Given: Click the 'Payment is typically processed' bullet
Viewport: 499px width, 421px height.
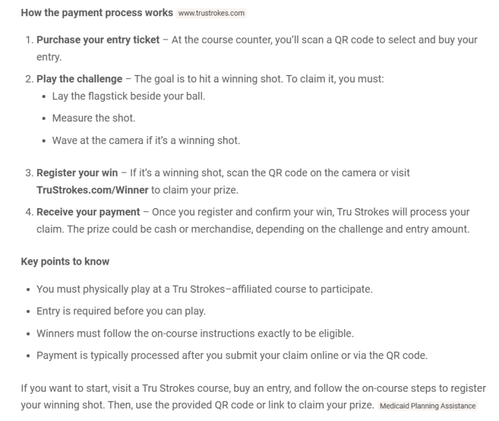Looking at the screenshot, I should (232, 355).
